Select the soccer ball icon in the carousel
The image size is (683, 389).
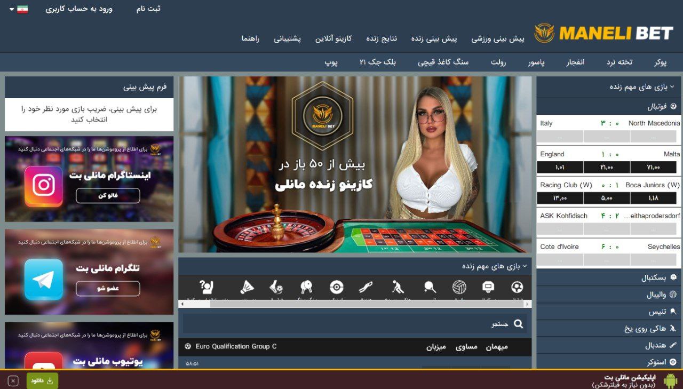click(518, 287)
